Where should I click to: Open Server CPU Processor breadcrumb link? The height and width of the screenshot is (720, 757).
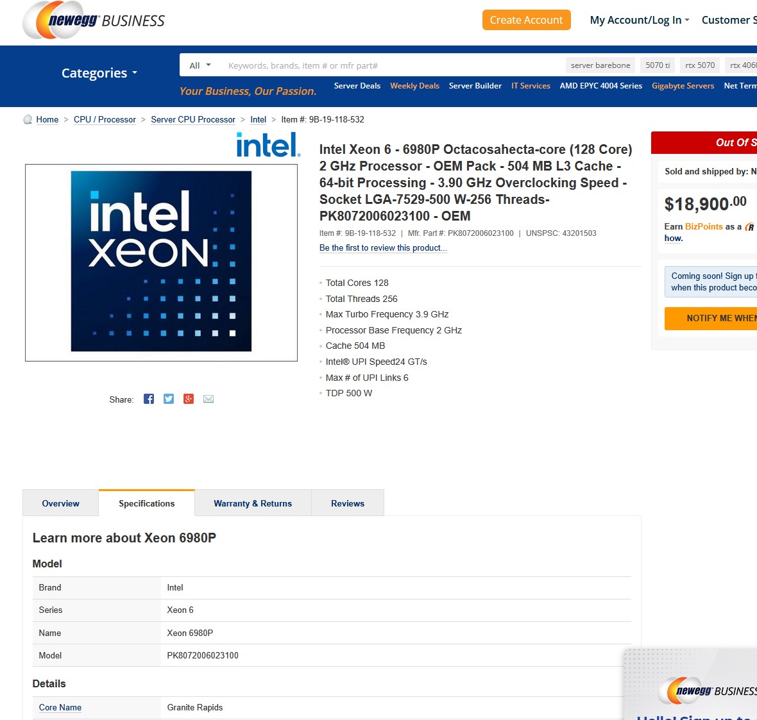193,119
